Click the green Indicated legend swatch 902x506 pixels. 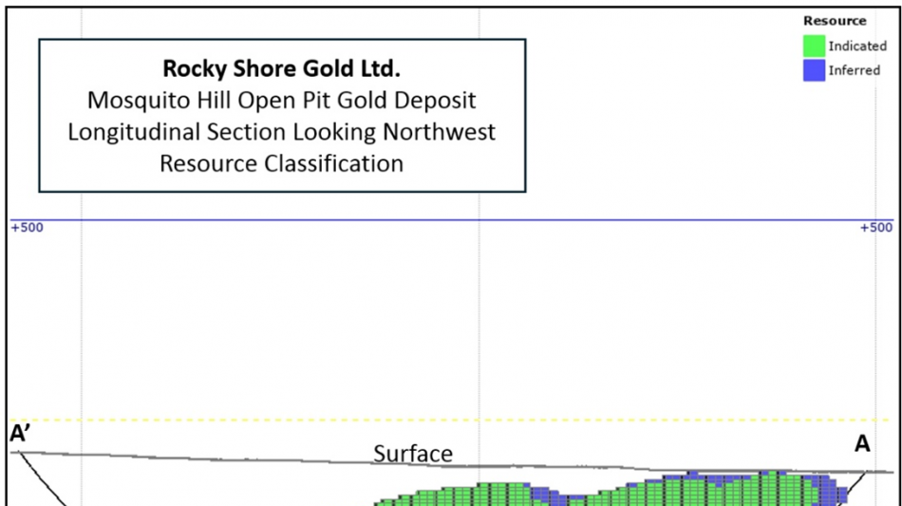[814, 46]
